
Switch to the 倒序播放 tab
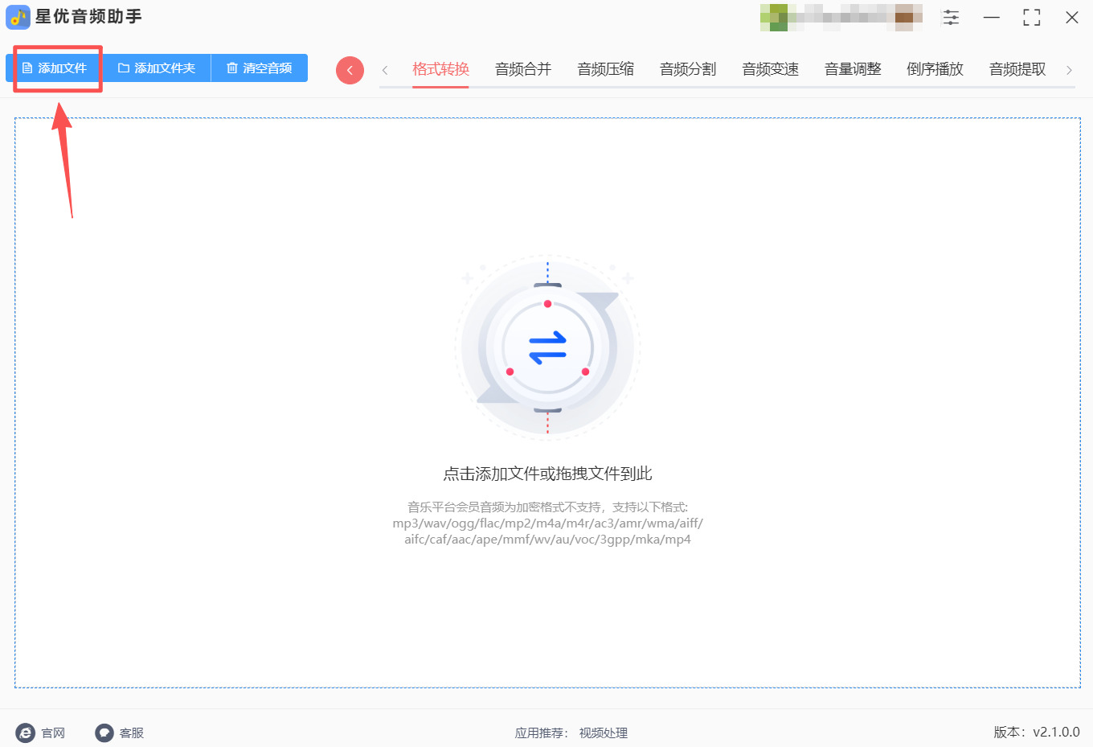point(935,69)
